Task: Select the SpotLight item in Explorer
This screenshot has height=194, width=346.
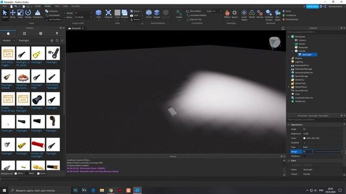Action: click(x=307, y=54)
